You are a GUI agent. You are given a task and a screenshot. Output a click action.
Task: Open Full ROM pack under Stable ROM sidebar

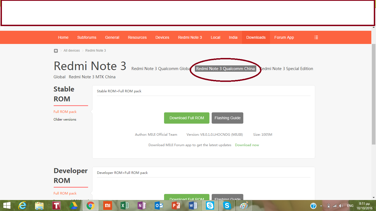65,112
